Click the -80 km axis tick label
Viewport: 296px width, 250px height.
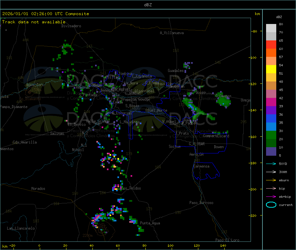pyautogui.click(x=254, y=31)
